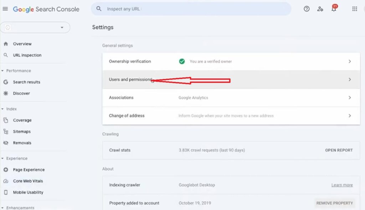The image size is (365, 210).
Task: Click the REMOVE PROPERTY button
Action: pos(334,203)
